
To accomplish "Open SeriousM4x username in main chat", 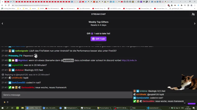I will pyautogui.click(x=28, y=88).
